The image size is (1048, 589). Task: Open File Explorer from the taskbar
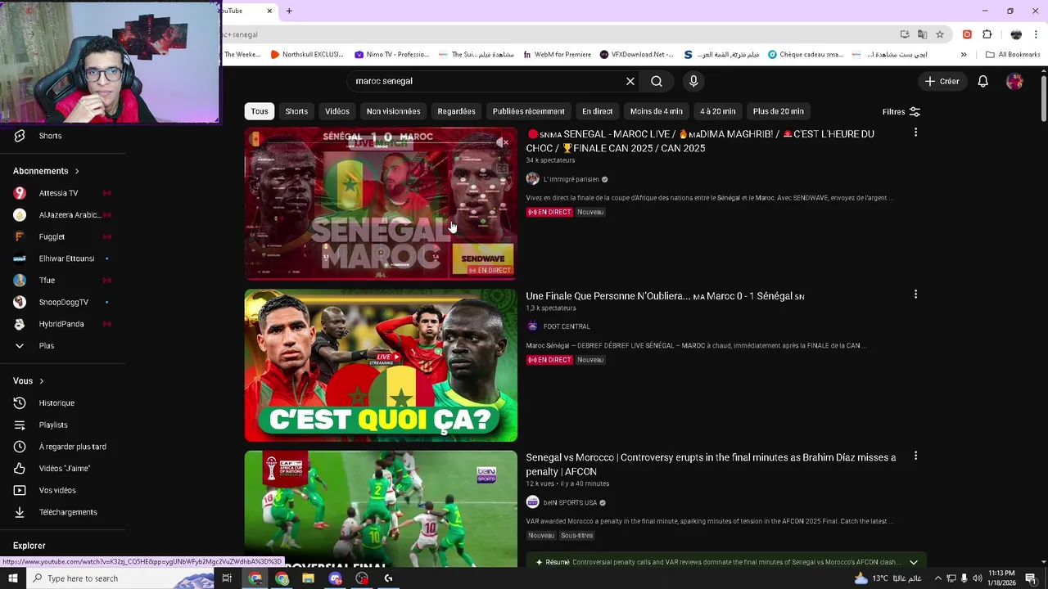coord(308,578)
